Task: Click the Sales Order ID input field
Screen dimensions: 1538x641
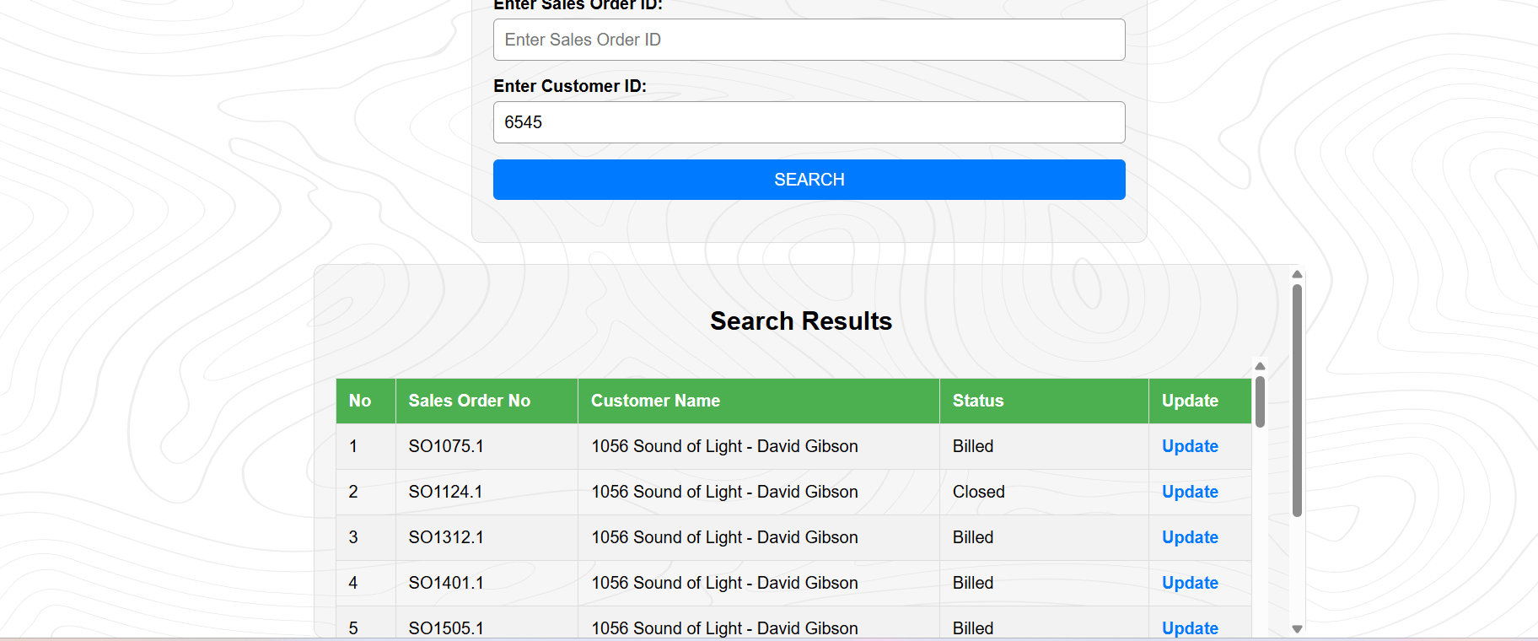Action: click(809, 40)
